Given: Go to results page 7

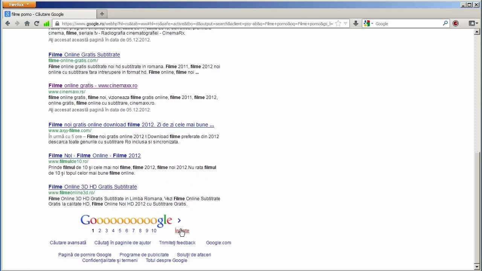Looking at the screenshot, I should coord(133,231).
